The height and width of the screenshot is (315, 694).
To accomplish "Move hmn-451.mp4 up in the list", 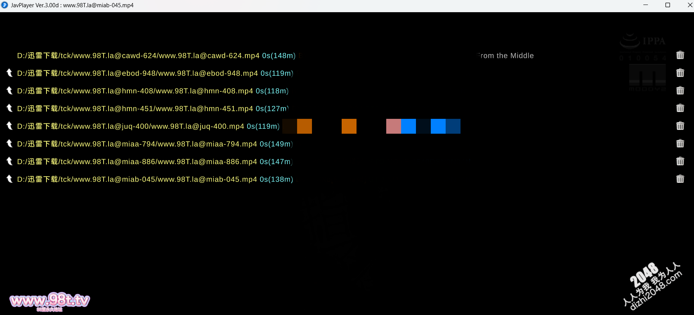I will (x=10, y=108).
